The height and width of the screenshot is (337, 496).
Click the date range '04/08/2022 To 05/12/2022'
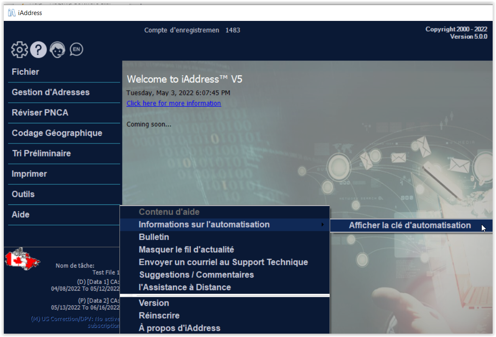click(x=85, y=288)
